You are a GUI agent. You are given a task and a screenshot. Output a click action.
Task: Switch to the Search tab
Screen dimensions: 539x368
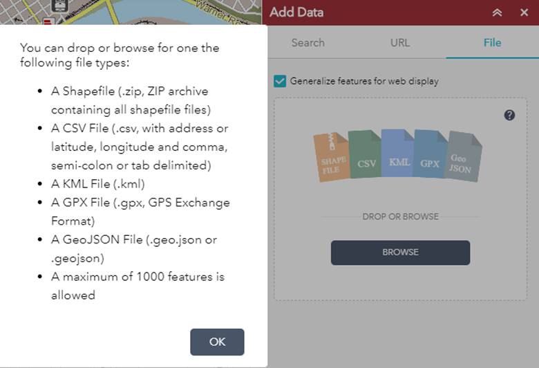308,42
